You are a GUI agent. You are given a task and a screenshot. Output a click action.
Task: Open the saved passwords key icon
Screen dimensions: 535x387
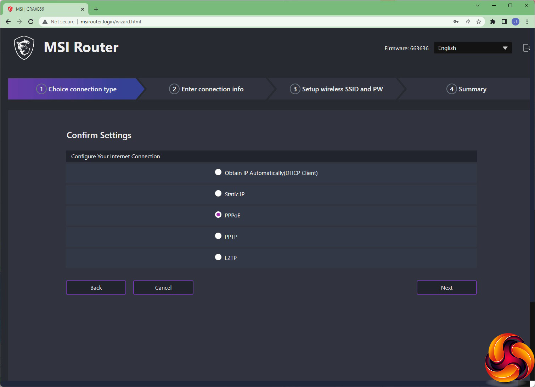(456, 22)
